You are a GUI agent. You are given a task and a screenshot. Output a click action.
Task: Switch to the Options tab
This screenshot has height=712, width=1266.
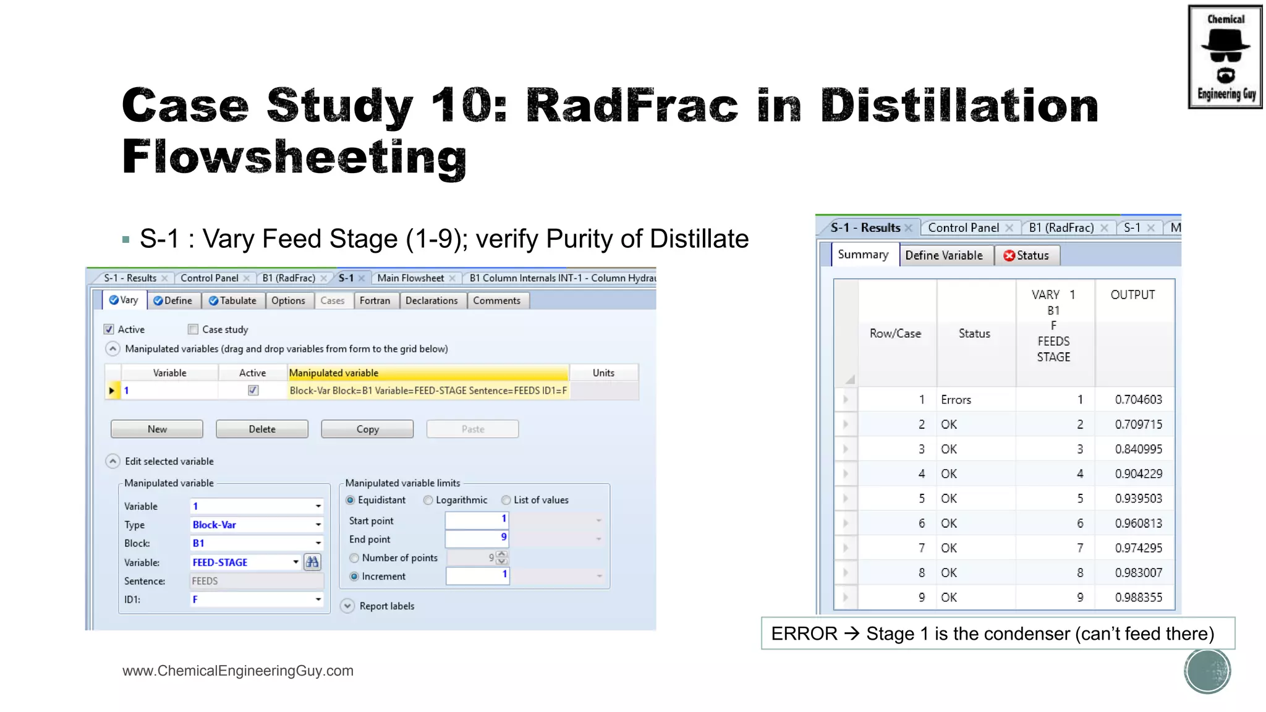[x=288, y=301]
